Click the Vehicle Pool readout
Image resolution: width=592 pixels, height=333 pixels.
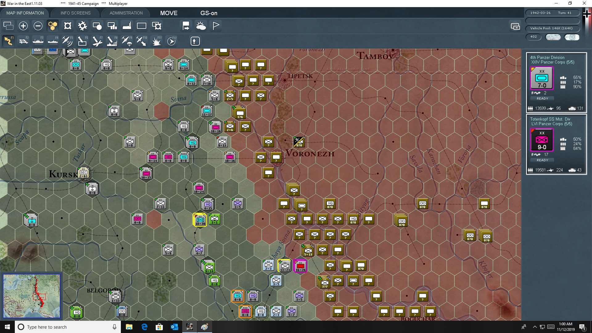(553, 28)
